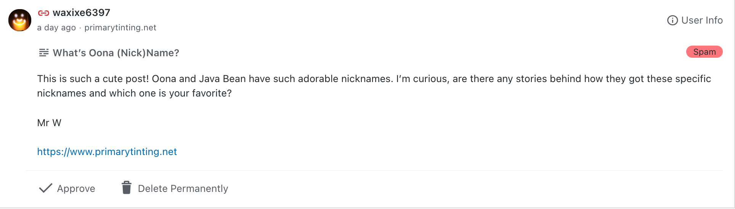Open the 'User Info' label
Image resolution: width=735 pixels, height=209 pixels.
(702, 21)
